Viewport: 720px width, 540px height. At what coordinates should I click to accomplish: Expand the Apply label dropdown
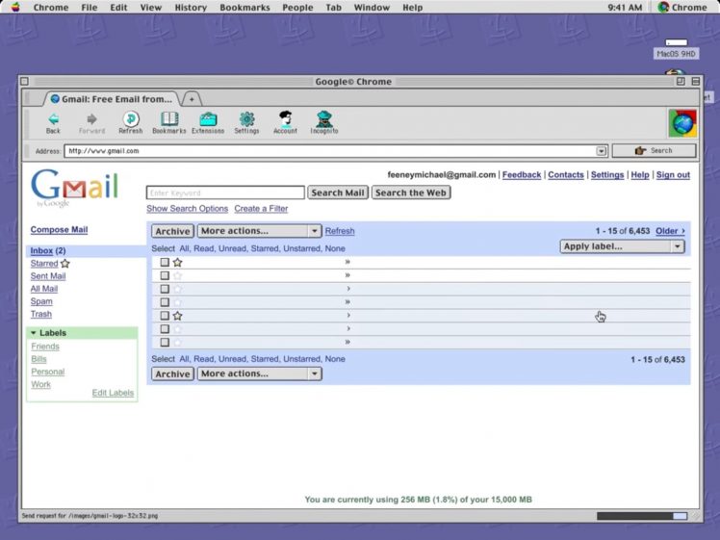(622, 246)
